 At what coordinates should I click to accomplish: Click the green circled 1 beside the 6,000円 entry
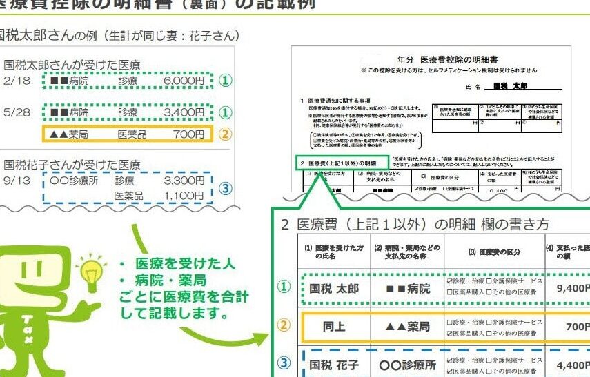(224, 80)
